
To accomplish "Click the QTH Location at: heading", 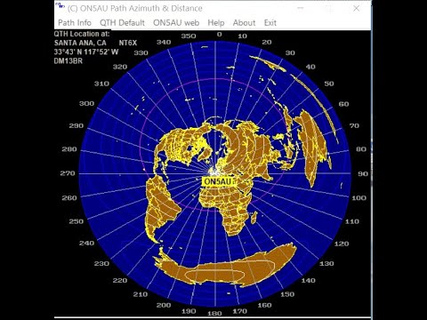I will 82,34.
